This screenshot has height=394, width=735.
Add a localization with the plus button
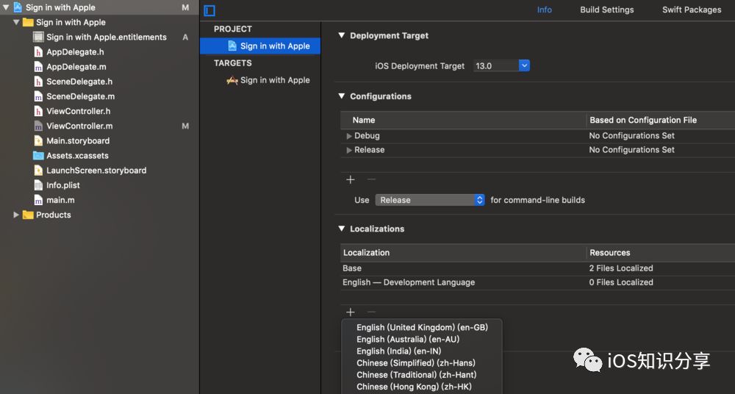[x=350, y=312]
